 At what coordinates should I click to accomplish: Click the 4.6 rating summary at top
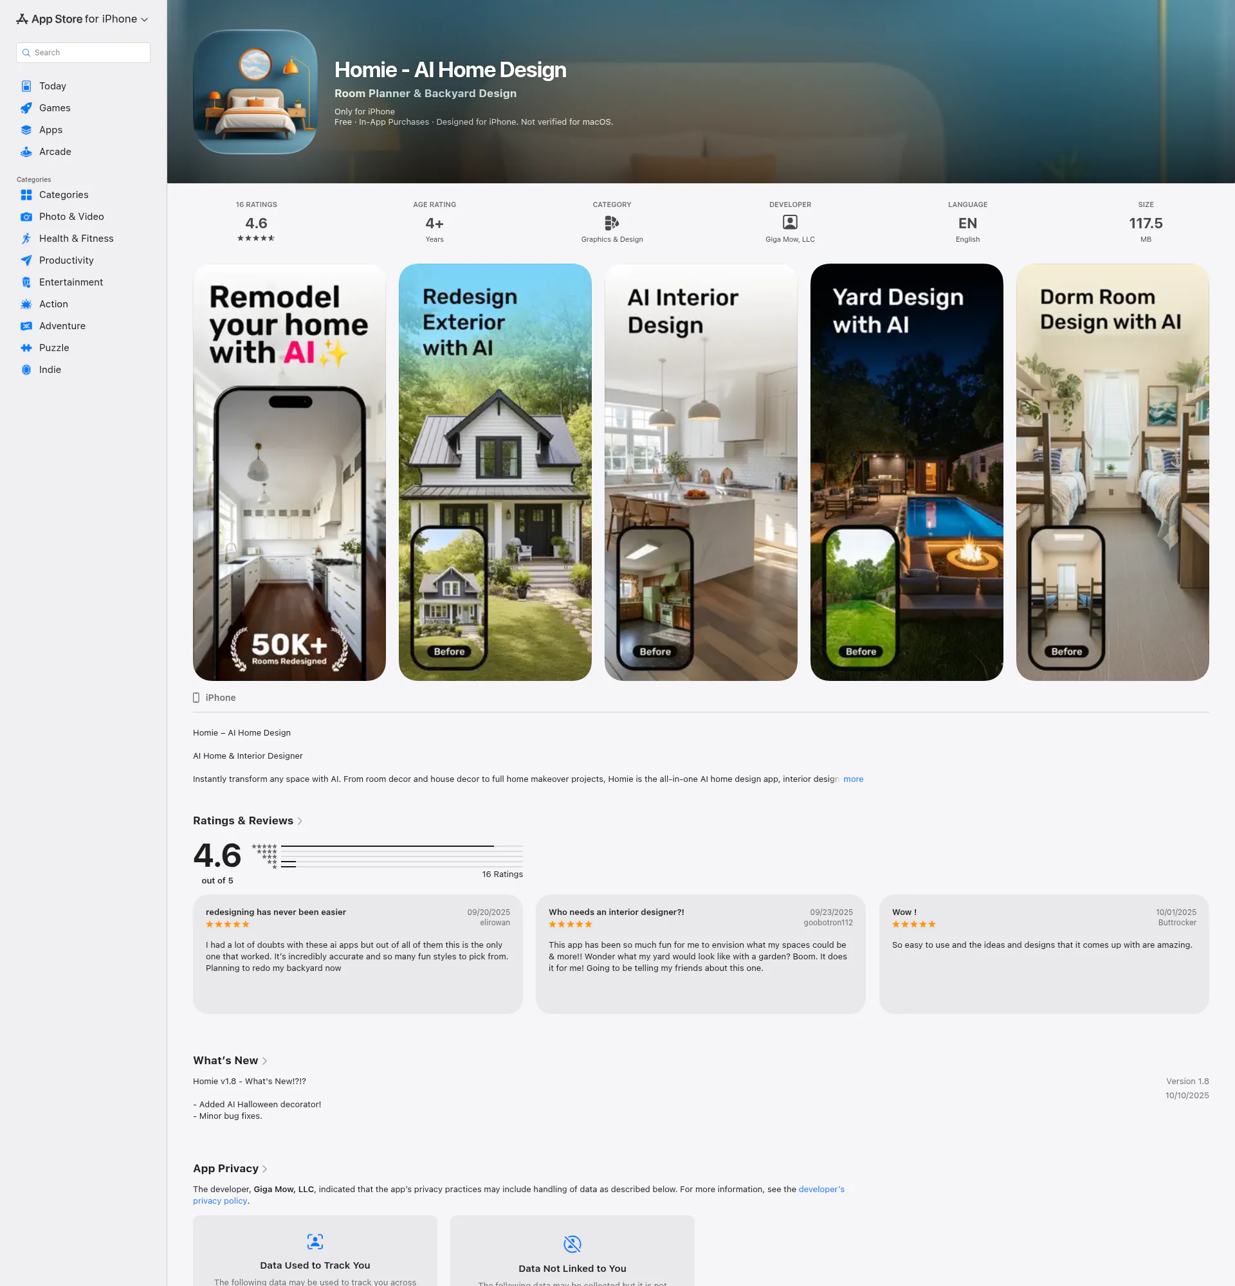(256, 223)
